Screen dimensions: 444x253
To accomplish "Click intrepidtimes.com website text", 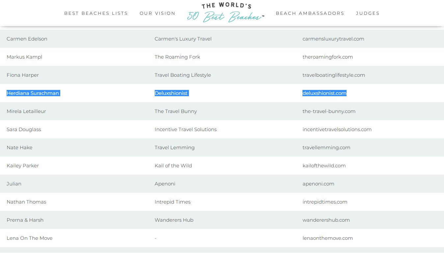I will click(325, 202).
